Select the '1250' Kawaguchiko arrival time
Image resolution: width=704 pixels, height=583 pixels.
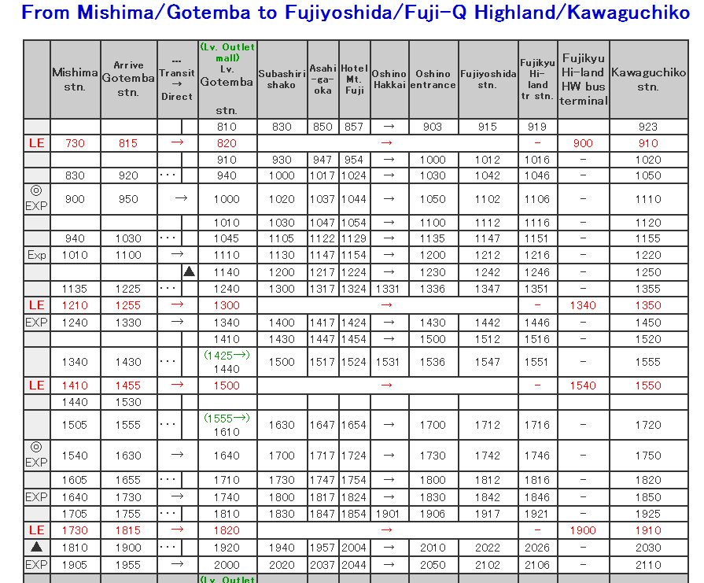[648, 271]
